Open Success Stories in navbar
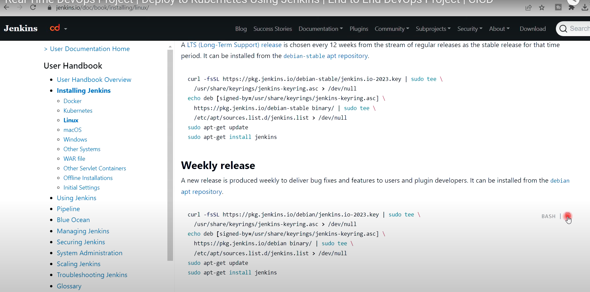 pyautogui.click(x=272, y=29)
